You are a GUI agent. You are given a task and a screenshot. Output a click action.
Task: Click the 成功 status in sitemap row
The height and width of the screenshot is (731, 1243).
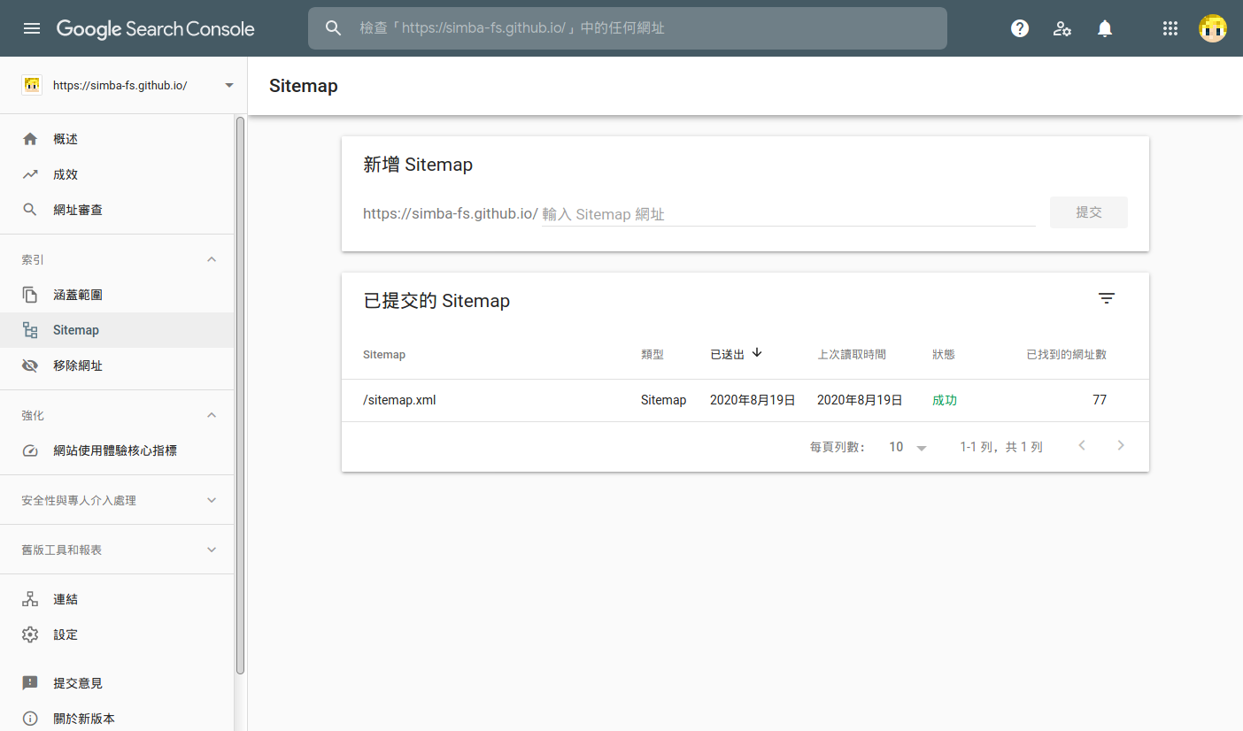[x=945, y=400]
